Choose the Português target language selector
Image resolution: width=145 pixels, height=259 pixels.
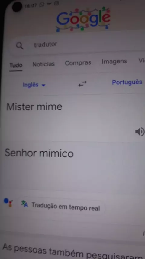point(127,82)
